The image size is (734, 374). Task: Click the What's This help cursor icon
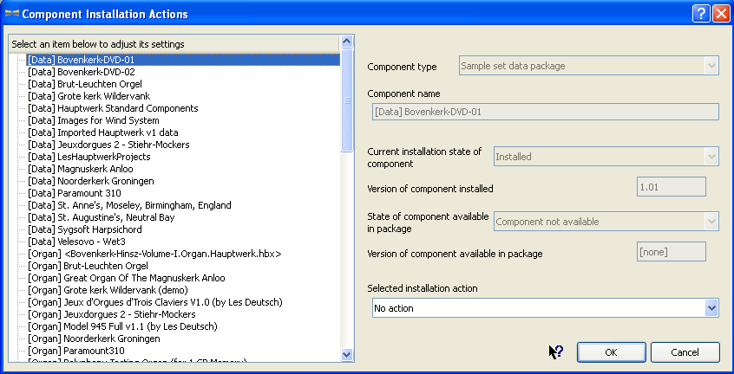pos(555,351)
